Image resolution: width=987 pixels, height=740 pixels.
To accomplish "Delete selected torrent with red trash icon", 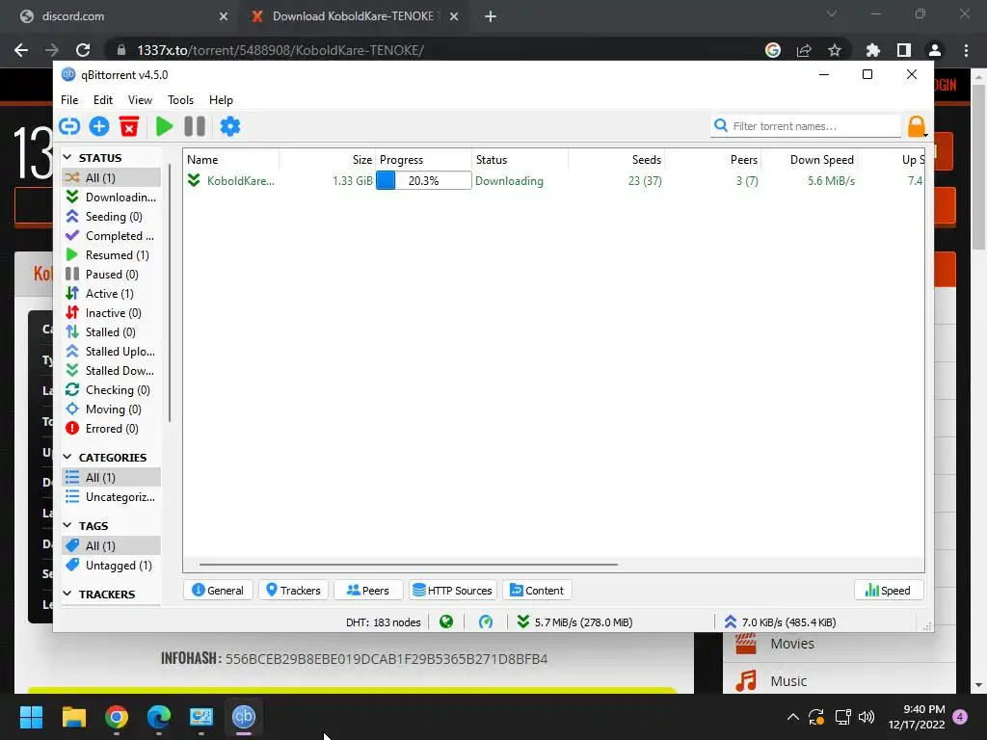I will pyautogui.click(x=129, y=126).
